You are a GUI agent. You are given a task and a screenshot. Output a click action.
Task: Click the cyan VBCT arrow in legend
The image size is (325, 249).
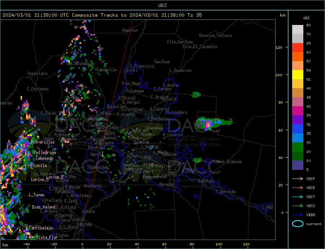click(x=298, y=197)
